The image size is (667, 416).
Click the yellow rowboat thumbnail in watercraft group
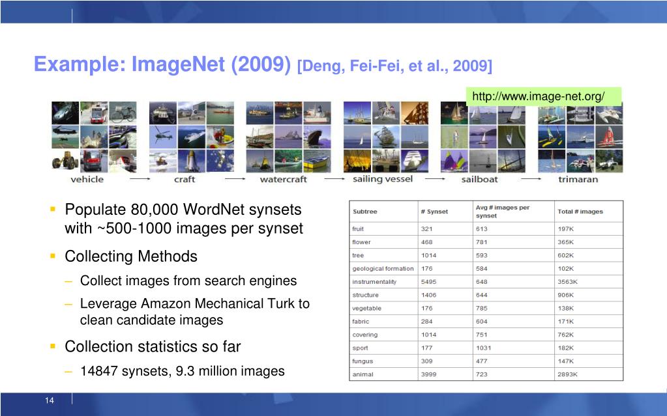click(317, 161)
